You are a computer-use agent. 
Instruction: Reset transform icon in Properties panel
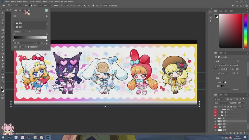coord(238,61)
